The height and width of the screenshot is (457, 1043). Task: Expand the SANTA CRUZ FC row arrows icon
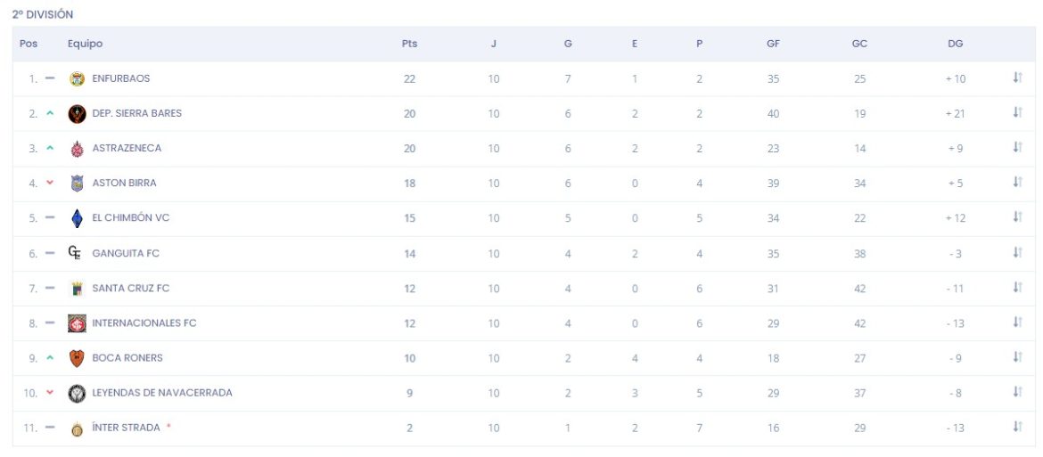pyautogui.click(x=1017, y=287)
